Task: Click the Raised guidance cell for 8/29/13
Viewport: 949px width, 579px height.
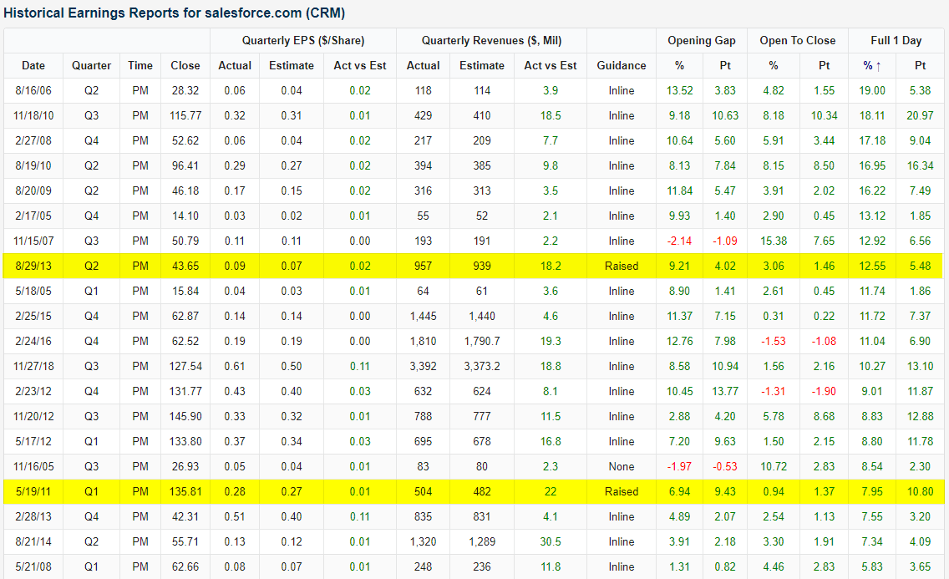Action: coord(622,266)
